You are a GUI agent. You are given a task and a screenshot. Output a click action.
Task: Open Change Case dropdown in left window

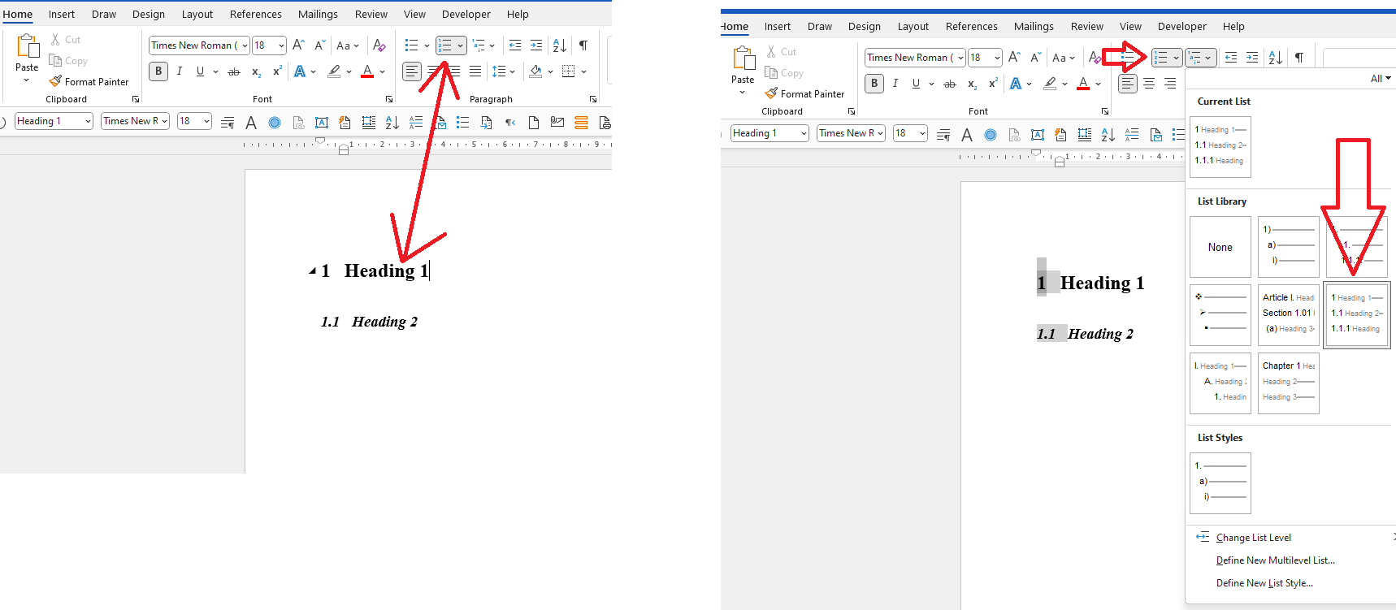(348, 45)
